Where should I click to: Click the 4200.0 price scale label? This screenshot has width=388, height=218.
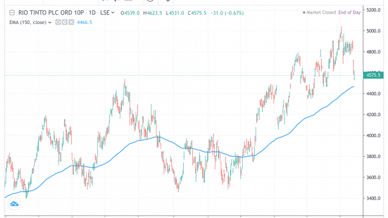coord(373,114)
